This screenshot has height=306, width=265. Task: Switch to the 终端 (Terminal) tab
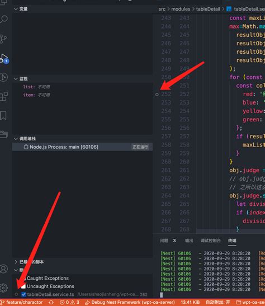(232, 241)
